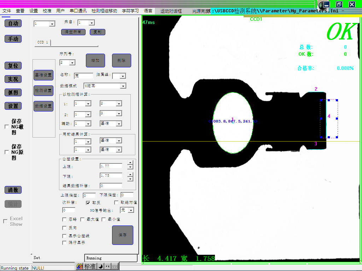
Task: Switch to the Running tab
Action: coord(111,258)
